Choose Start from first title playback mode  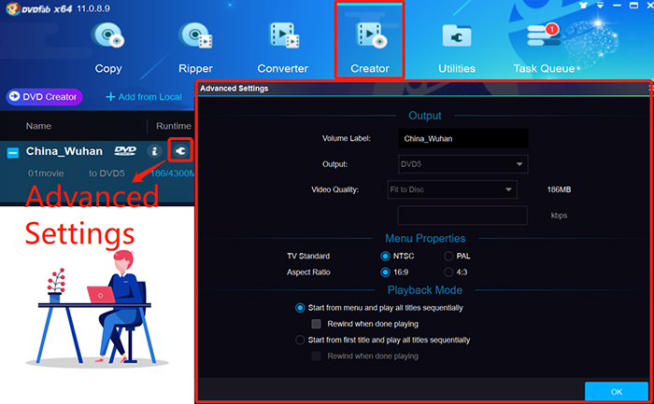coord(300,340)
